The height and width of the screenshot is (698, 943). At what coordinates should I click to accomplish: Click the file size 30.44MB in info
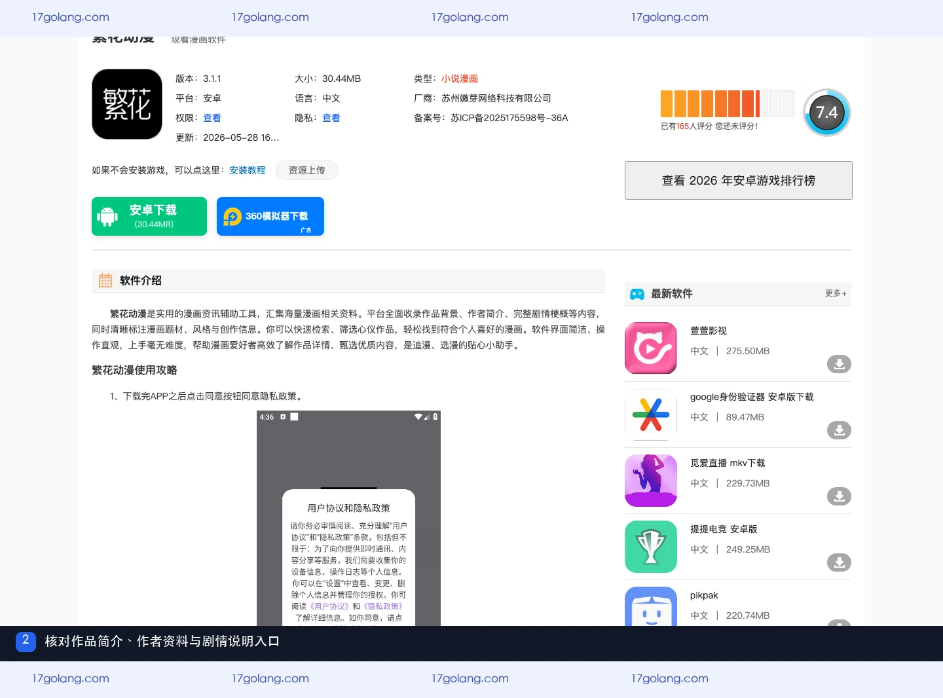[x=342, y=79]
